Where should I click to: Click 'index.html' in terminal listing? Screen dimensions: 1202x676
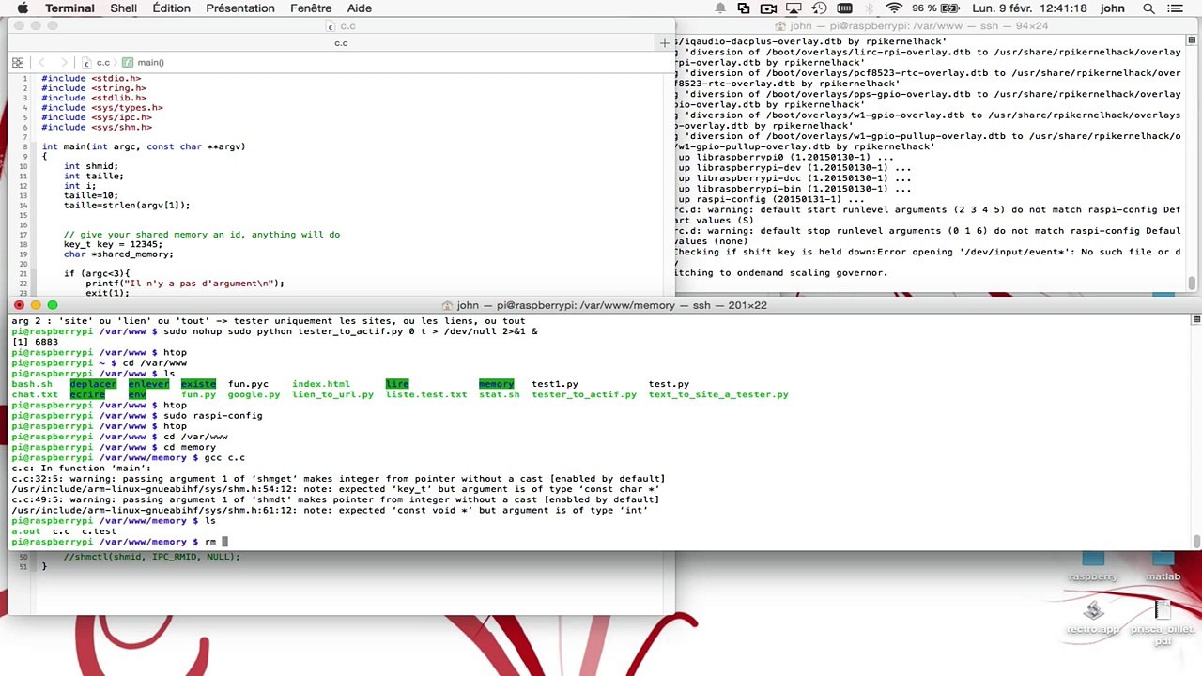tap(321, 384)
